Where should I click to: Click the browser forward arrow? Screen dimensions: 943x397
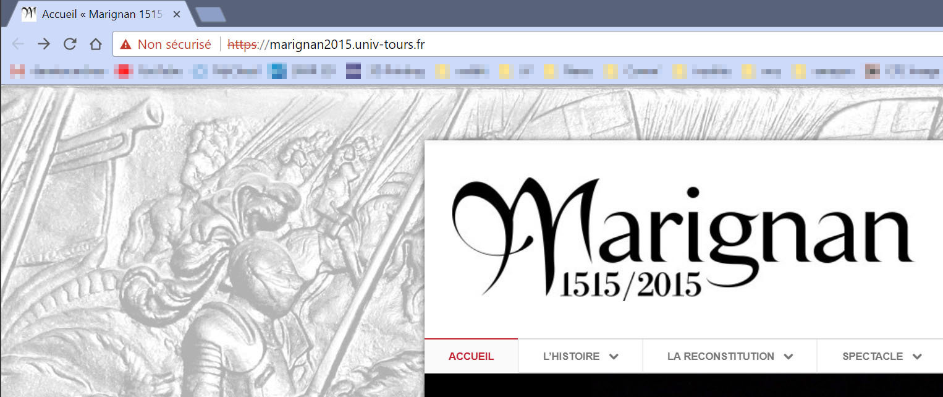[44, 44]
